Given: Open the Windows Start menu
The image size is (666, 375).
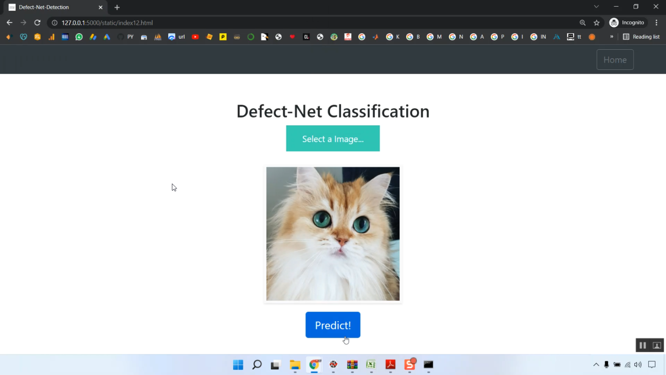Looking at the screenshot, I should pos(238,365).
